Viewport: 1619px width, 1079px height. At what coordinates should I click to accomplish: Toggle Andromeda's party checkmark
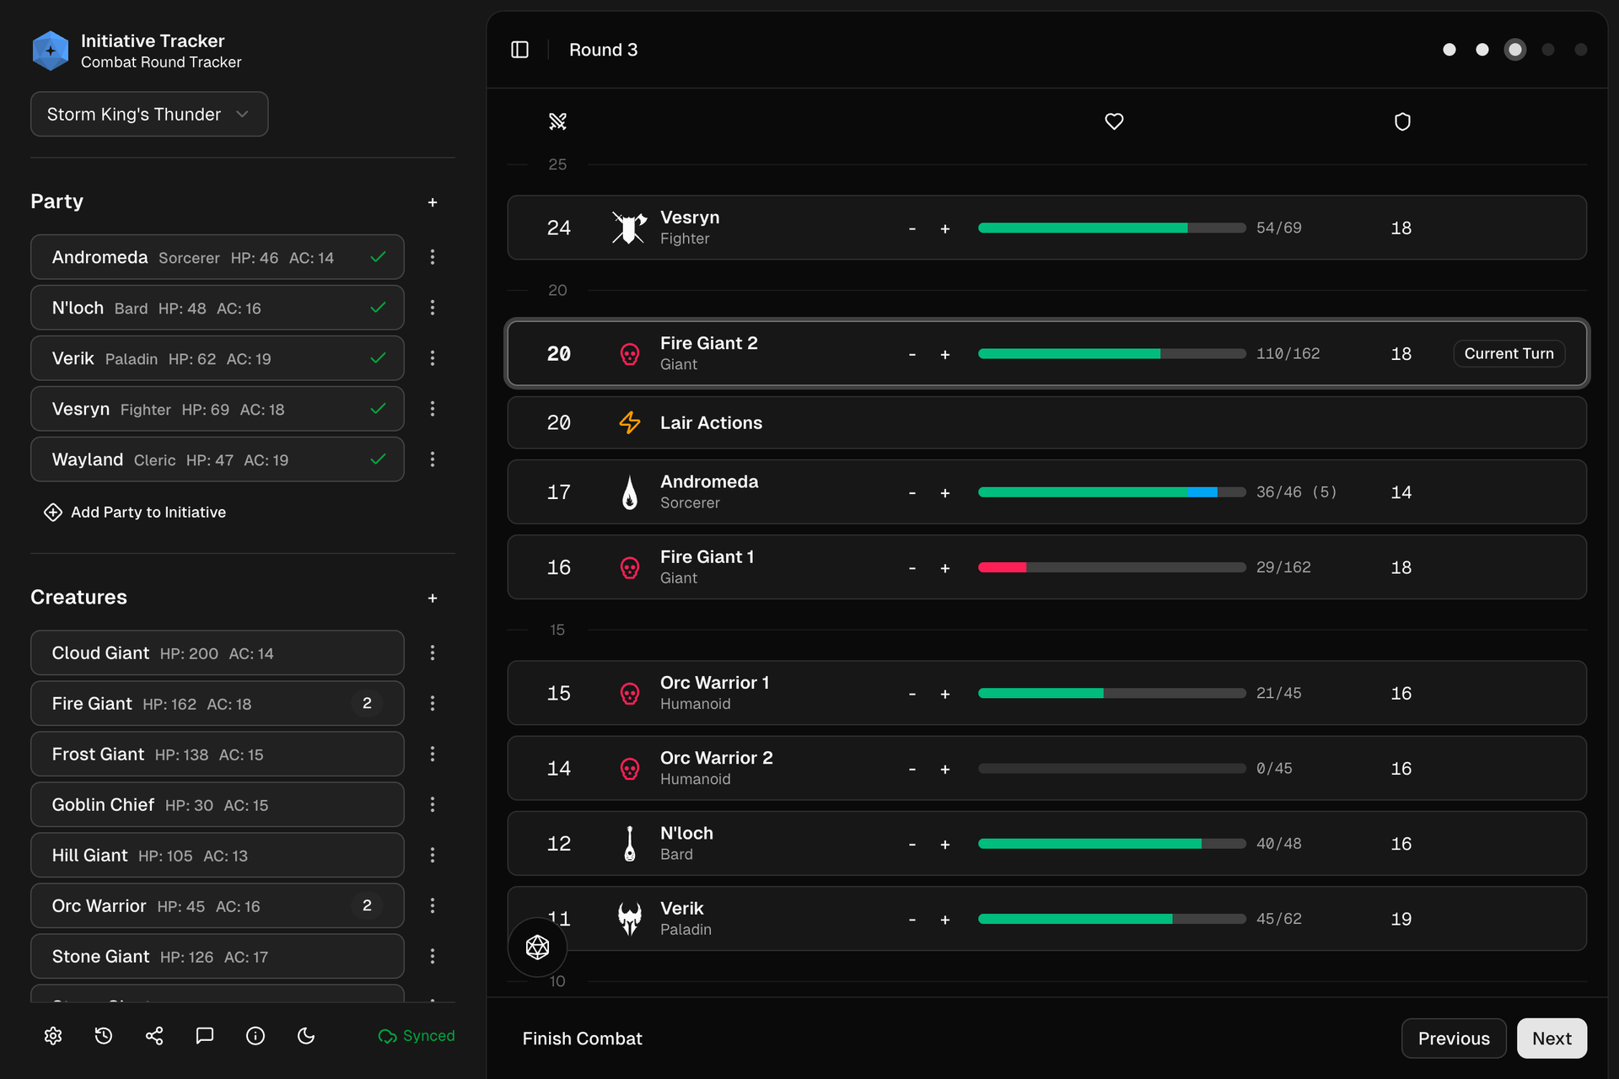378,257
